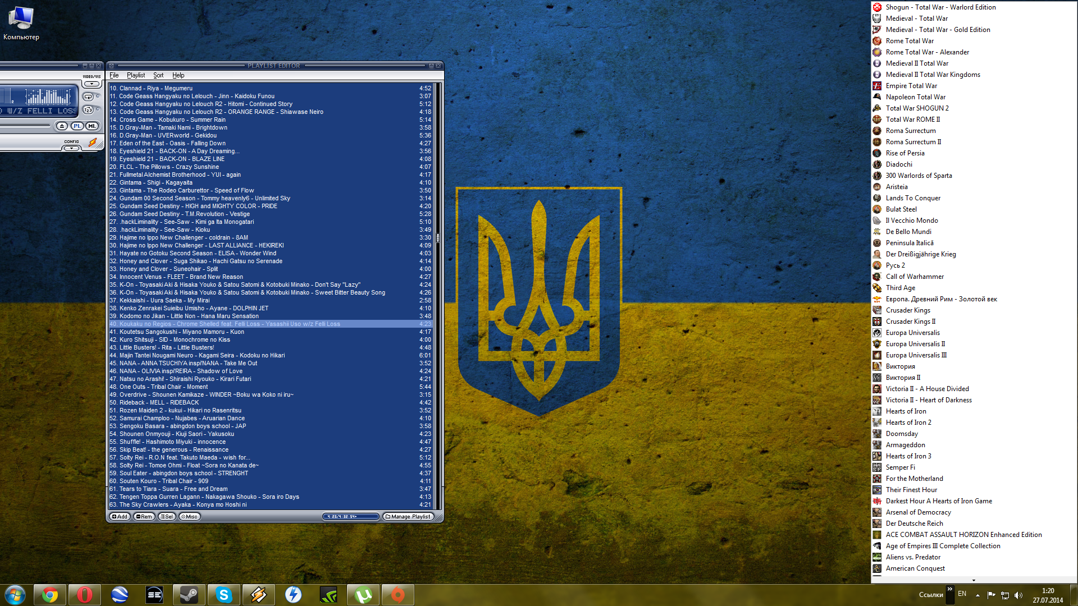Launch Total War ROME II shortcut
Viewport: 1078px width, 606px height.
912,120
